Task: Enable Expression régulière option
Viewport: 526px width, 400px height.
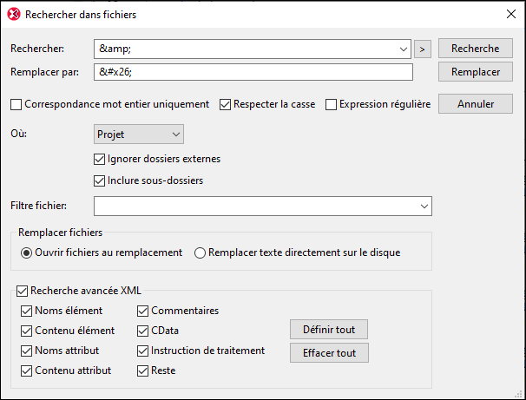Action: pyautogui.click(x=331, y=104)
